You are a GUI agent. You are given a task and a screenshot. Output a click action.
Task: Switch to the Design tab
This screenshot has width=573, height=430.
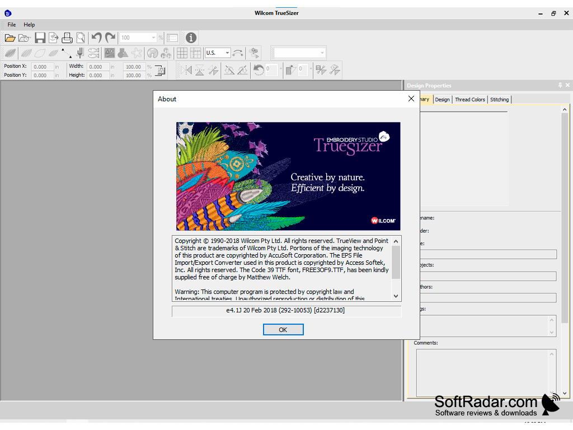tap(442, 100)
